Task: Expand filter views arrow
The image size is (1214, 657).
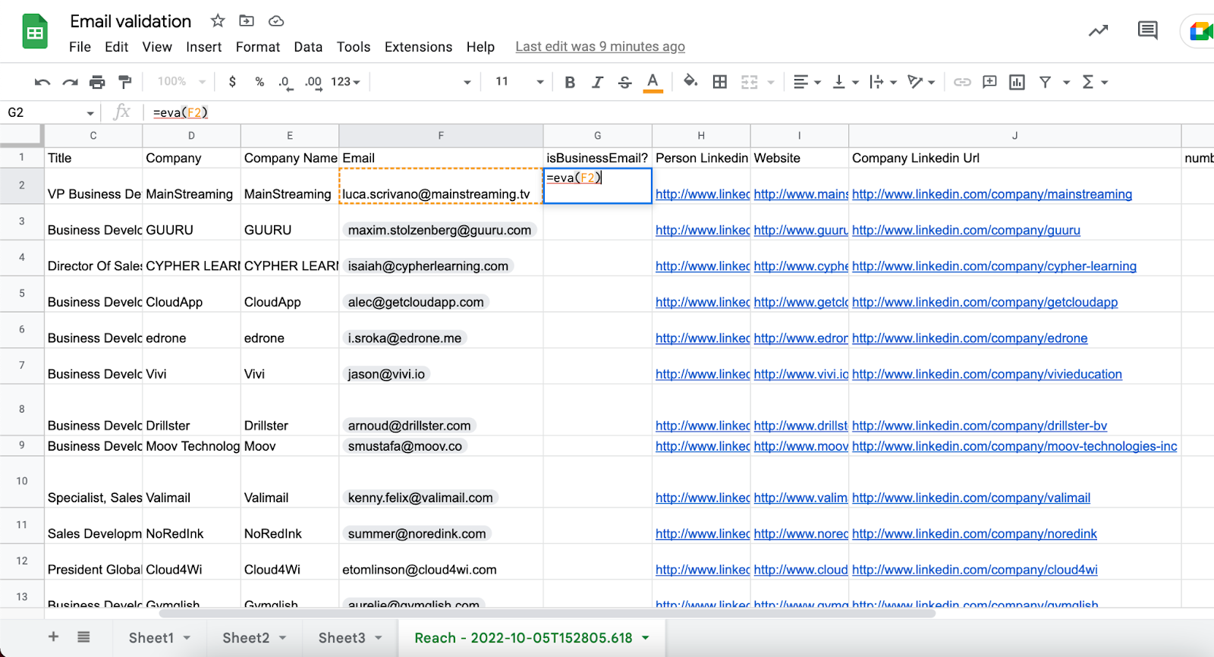Action: click(x=1066, y=82)
